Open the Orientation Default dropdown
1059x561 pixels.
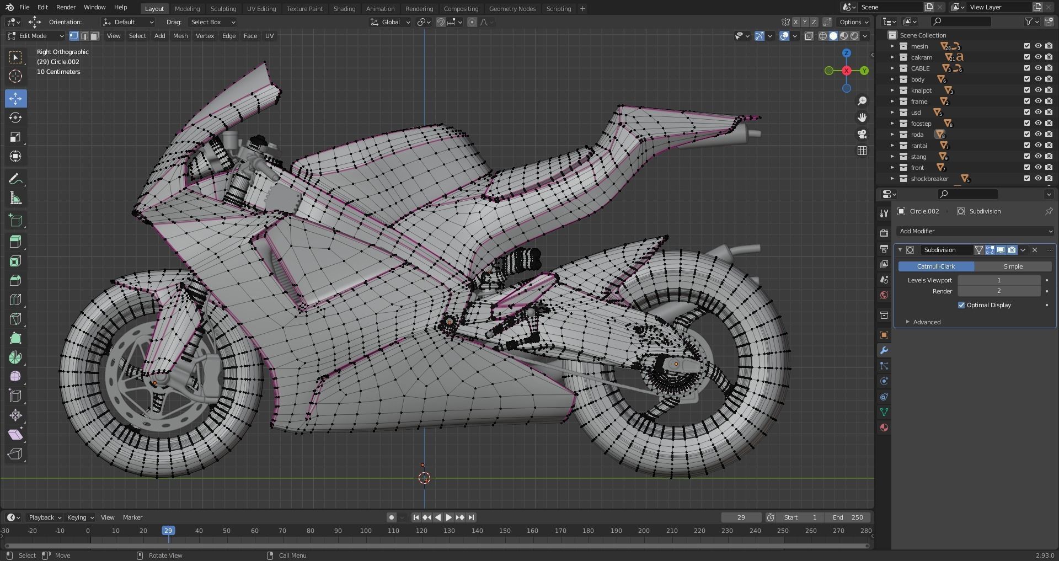click(128, 22)
